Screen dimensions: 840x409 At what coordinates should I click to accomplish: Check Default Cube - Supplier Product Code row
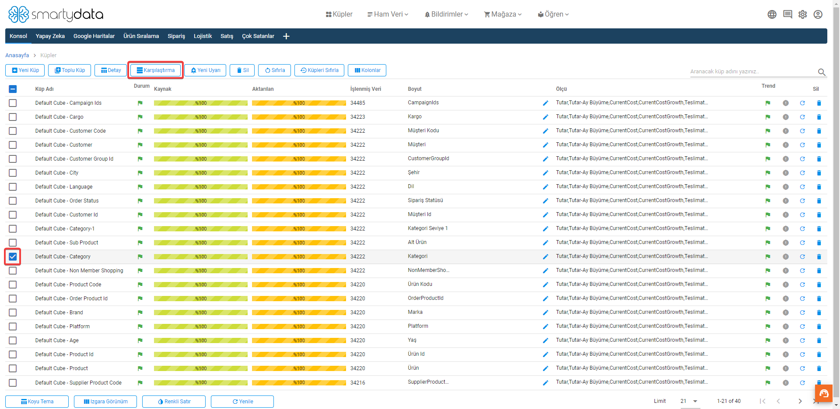[13, 383]
